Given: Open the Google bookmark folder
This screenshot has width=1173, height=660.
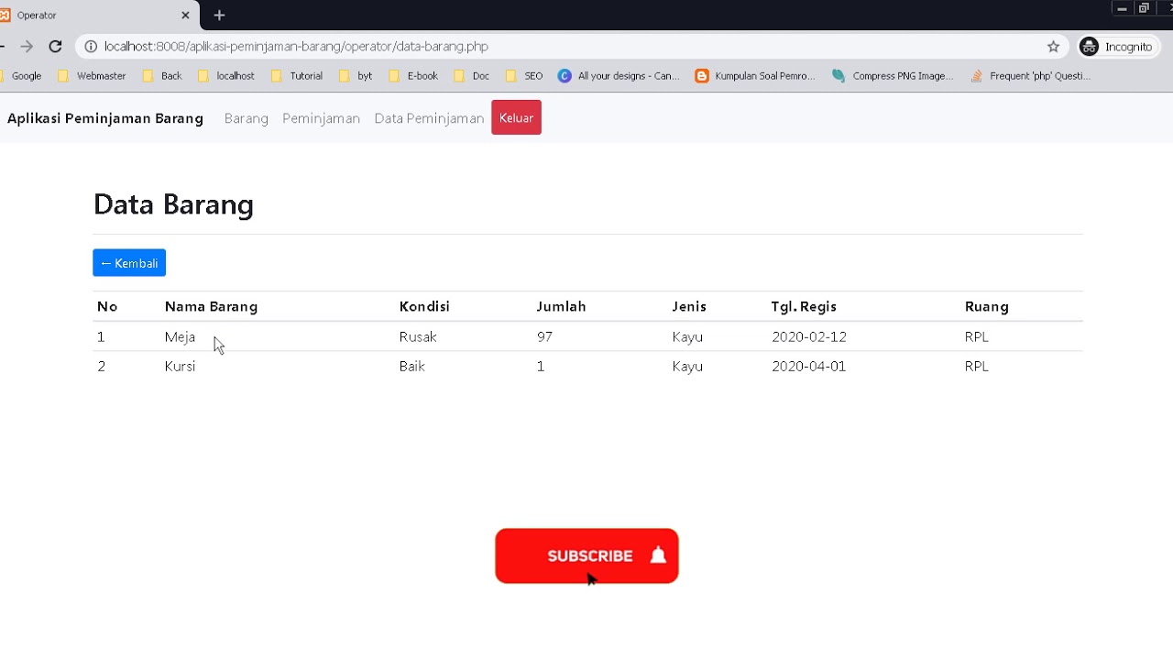Looking at the screenshot, I should 20,76.
